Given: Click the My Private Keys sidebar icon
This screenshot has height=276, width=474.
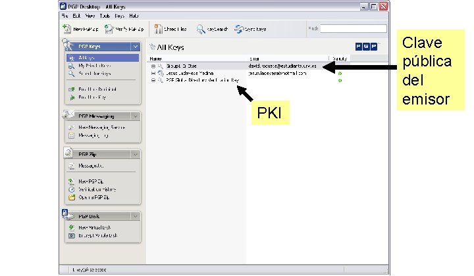Looking at the screenshot, I should (71, 66).
